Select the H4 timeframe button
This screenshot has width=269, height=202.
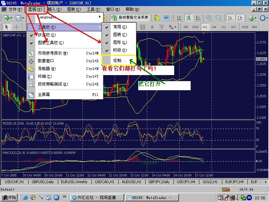pos(214,27)
